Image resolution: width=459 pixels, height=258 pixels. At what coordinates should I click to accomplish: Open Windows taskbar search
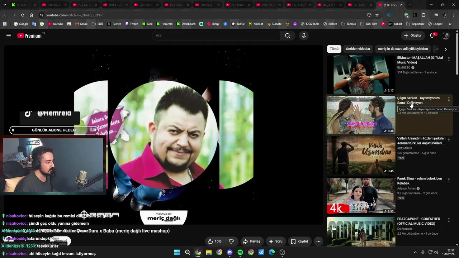pyautogui.click(x=188, y=252)
